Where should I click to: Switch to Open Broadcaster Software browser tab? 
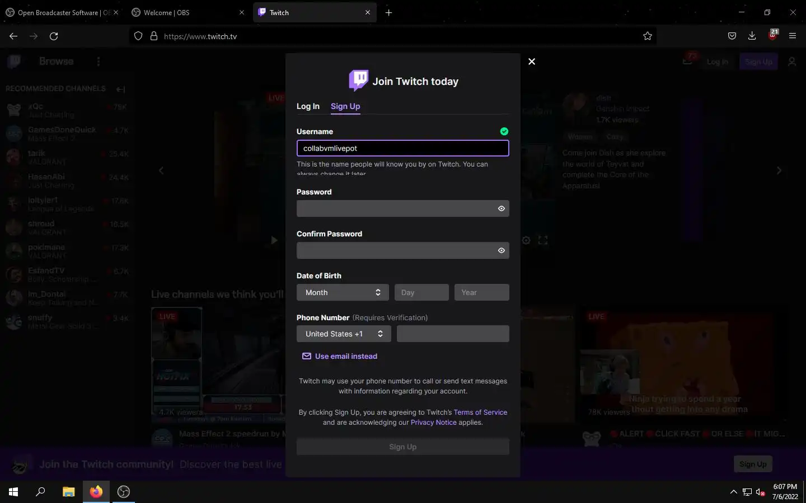click(x=63, y=12)
